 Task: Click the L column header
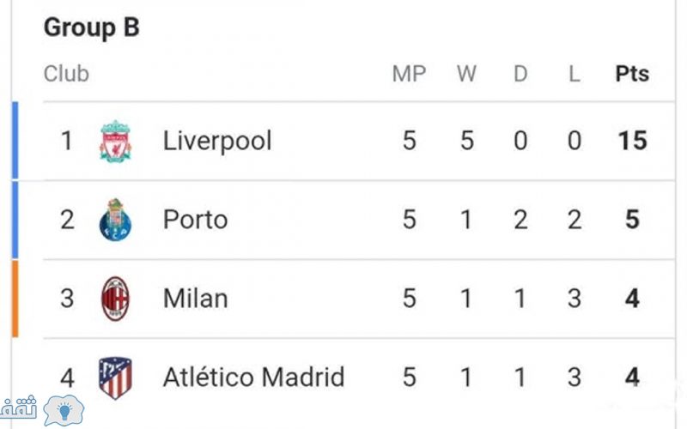575,74
